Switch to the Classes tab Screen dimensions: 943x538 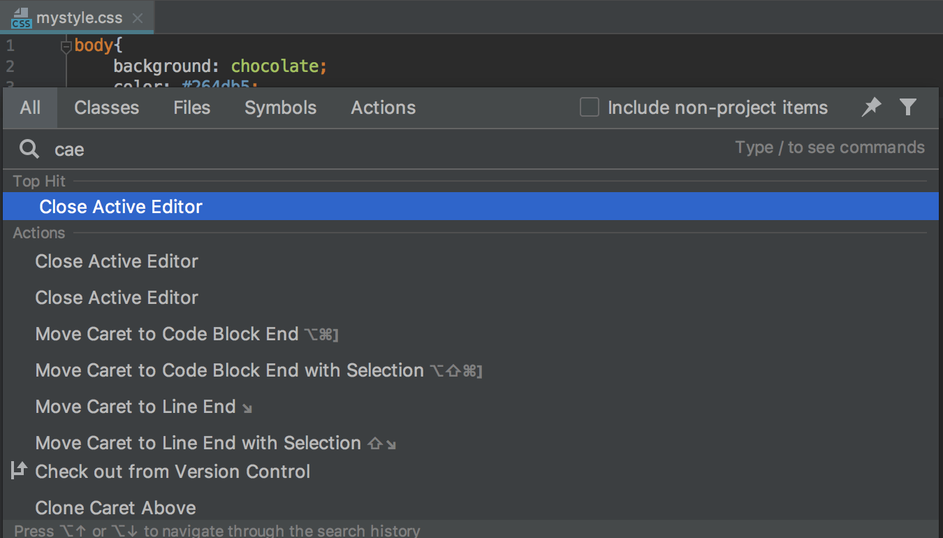coord(107,108)
